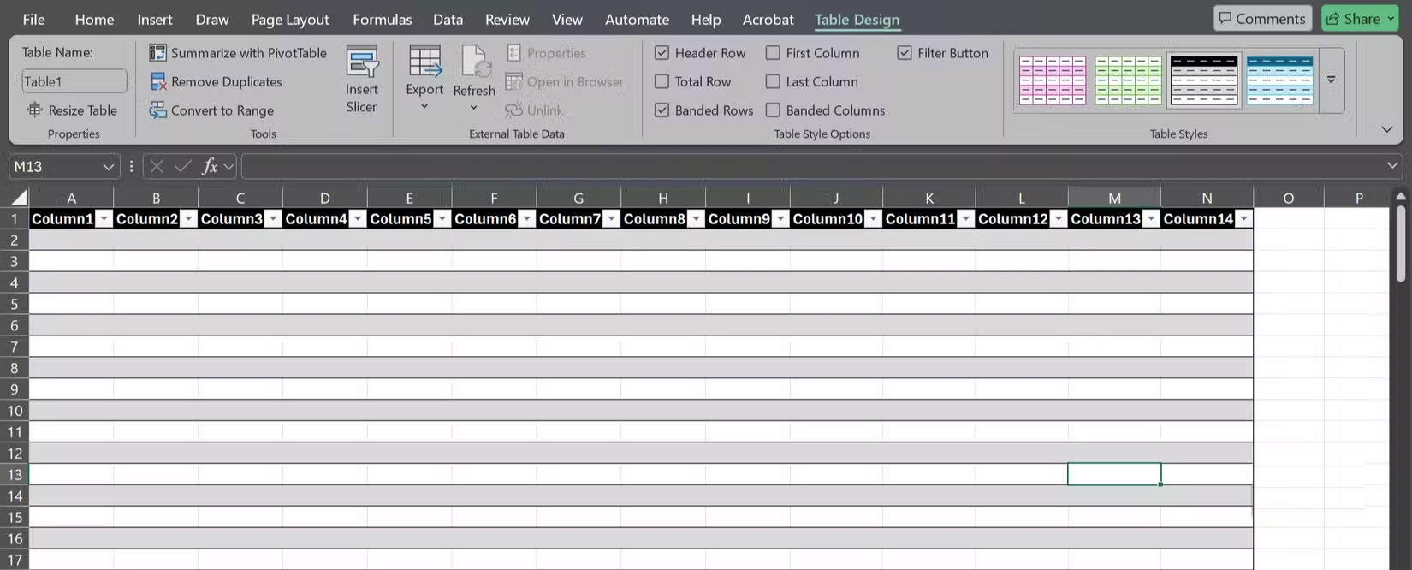Open the Column5 filter dropdown
The height and width of the screenshot is (570, 1412).
coord(442,219)
